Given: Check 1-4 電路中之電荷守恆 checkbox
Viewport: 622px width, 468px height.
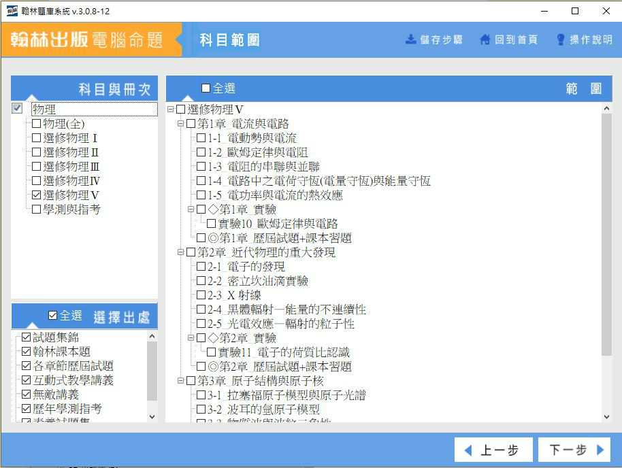Looking at the screenshot, I should tap(201, 180).
